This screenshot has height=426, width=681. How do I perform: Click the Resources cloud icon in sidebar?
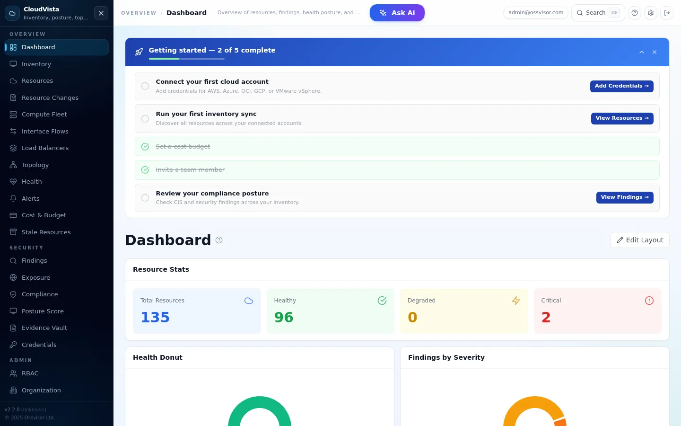(x=13, y=81)
